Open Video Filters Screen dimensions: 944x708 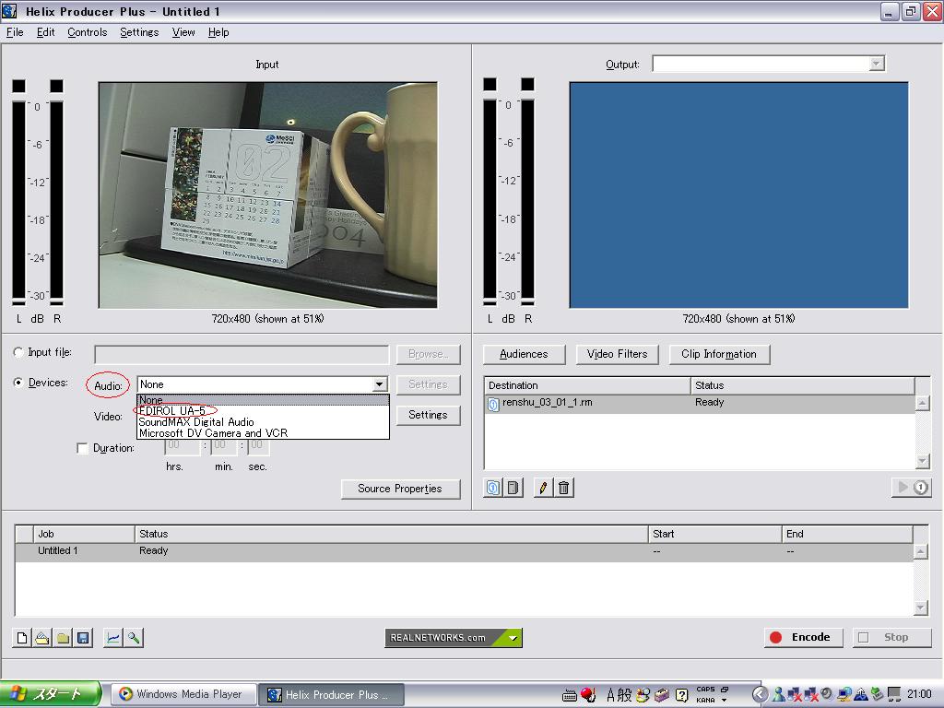617,354
